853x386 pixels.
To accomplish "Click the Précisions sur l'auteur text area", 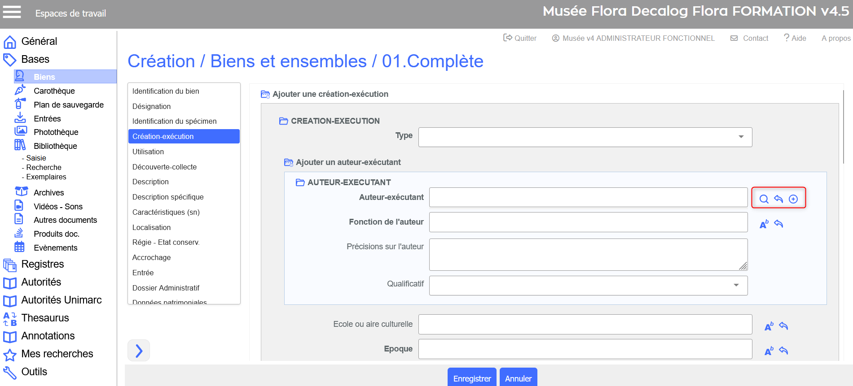I will 588,255.
